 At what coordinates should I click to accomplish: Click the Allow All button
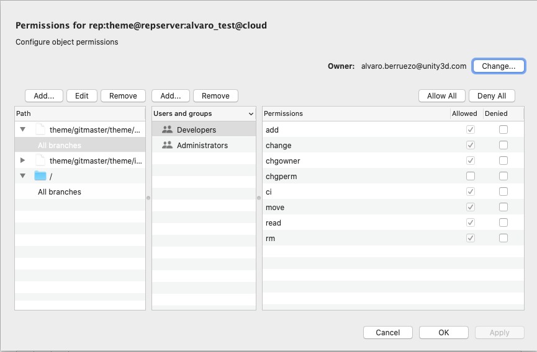pyautogui.click(x=442, y=95)
